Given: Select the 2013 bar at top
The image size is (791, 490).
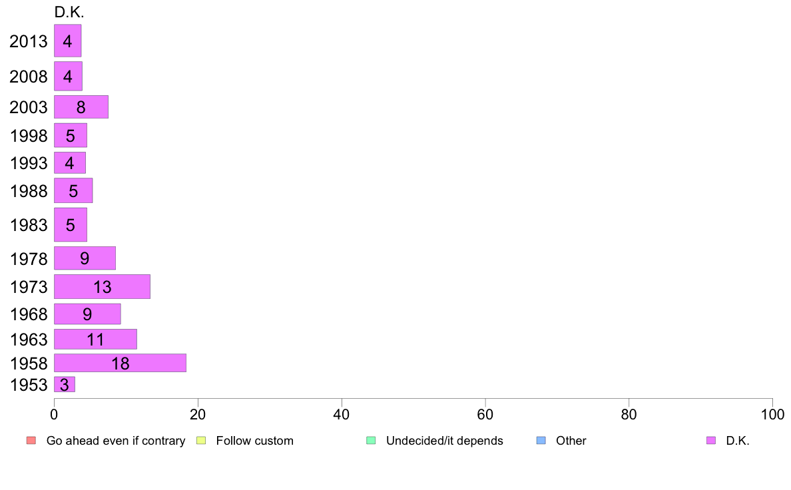Looking at the screenshot, I should tap(68, 41).
